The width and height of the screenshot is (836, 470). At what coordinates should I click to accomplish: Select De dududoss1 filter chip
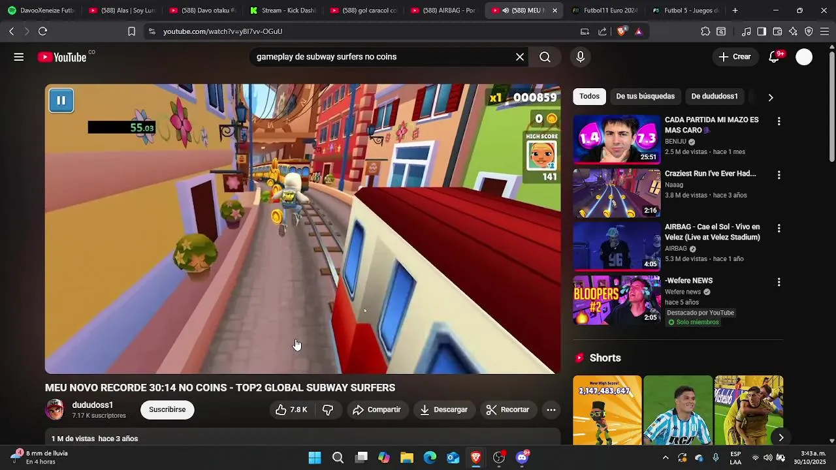(x=715, y=97)
